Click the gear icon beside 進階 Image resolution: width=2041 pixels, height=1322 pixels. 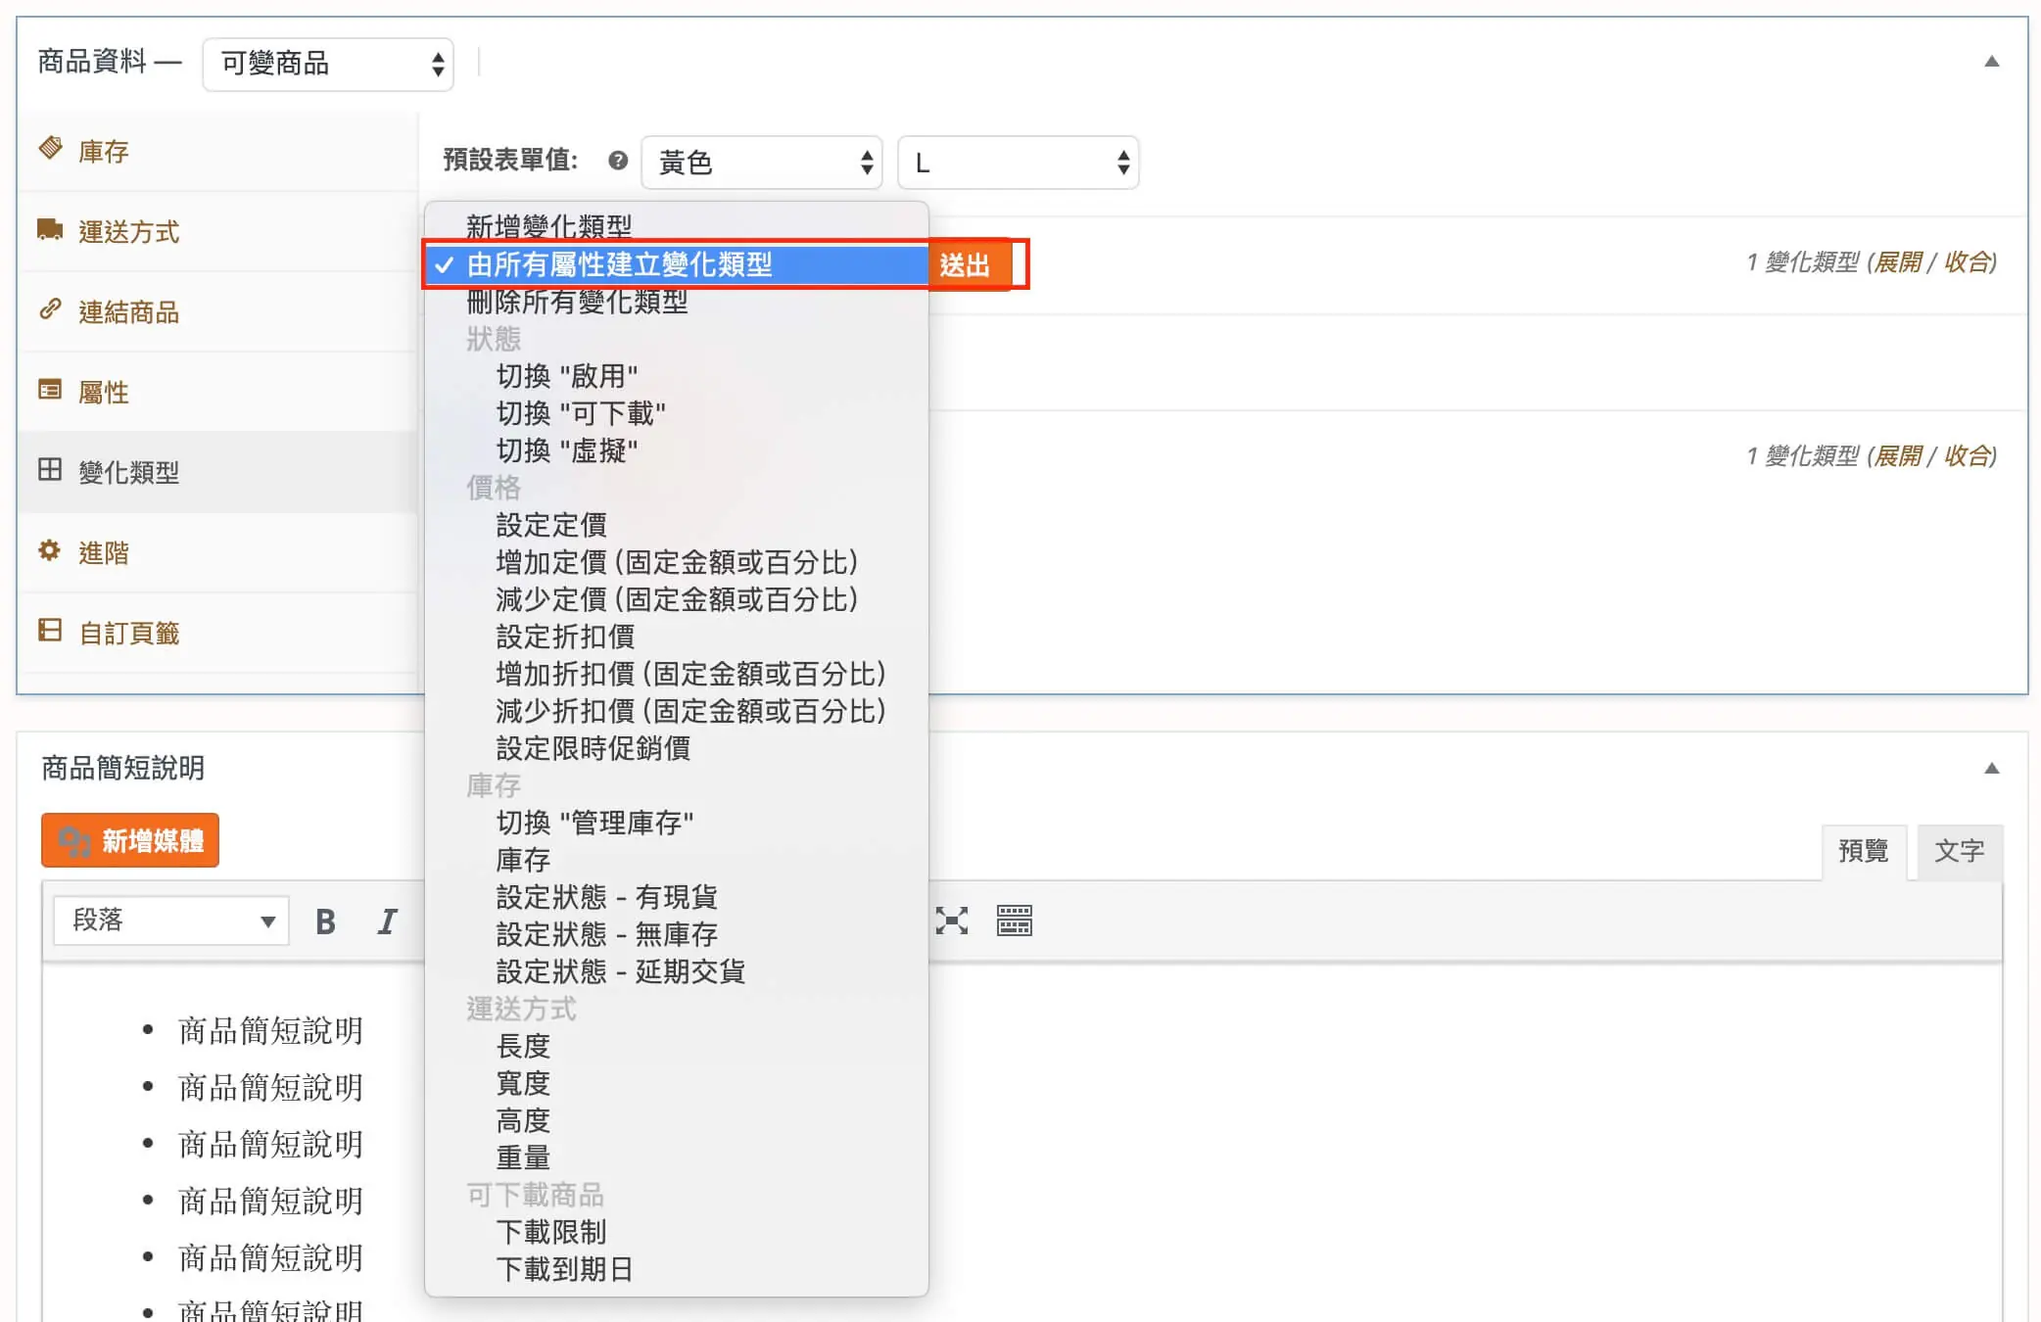(x=50, y=550)
